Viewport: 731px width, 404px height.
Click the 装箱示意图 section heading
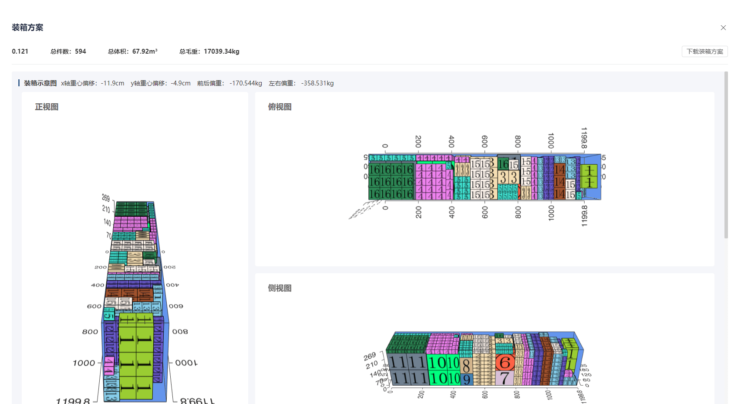[x=40, y=83]
